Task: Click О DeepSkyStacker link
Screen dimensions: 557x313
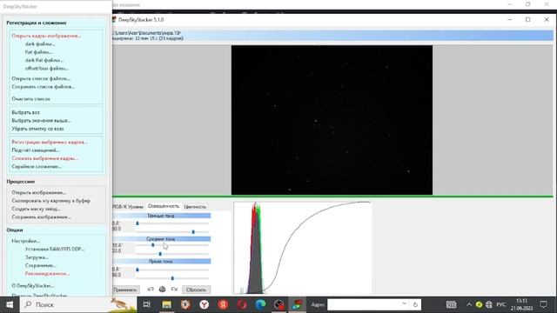Action: click(33, 286)
